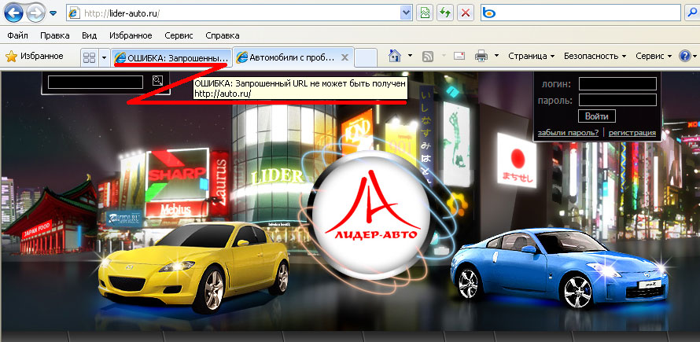Switch to the ОШИБКА: Запрошенный tab
The height and width of the screenshot is (342, 700).
click(171, 57)
